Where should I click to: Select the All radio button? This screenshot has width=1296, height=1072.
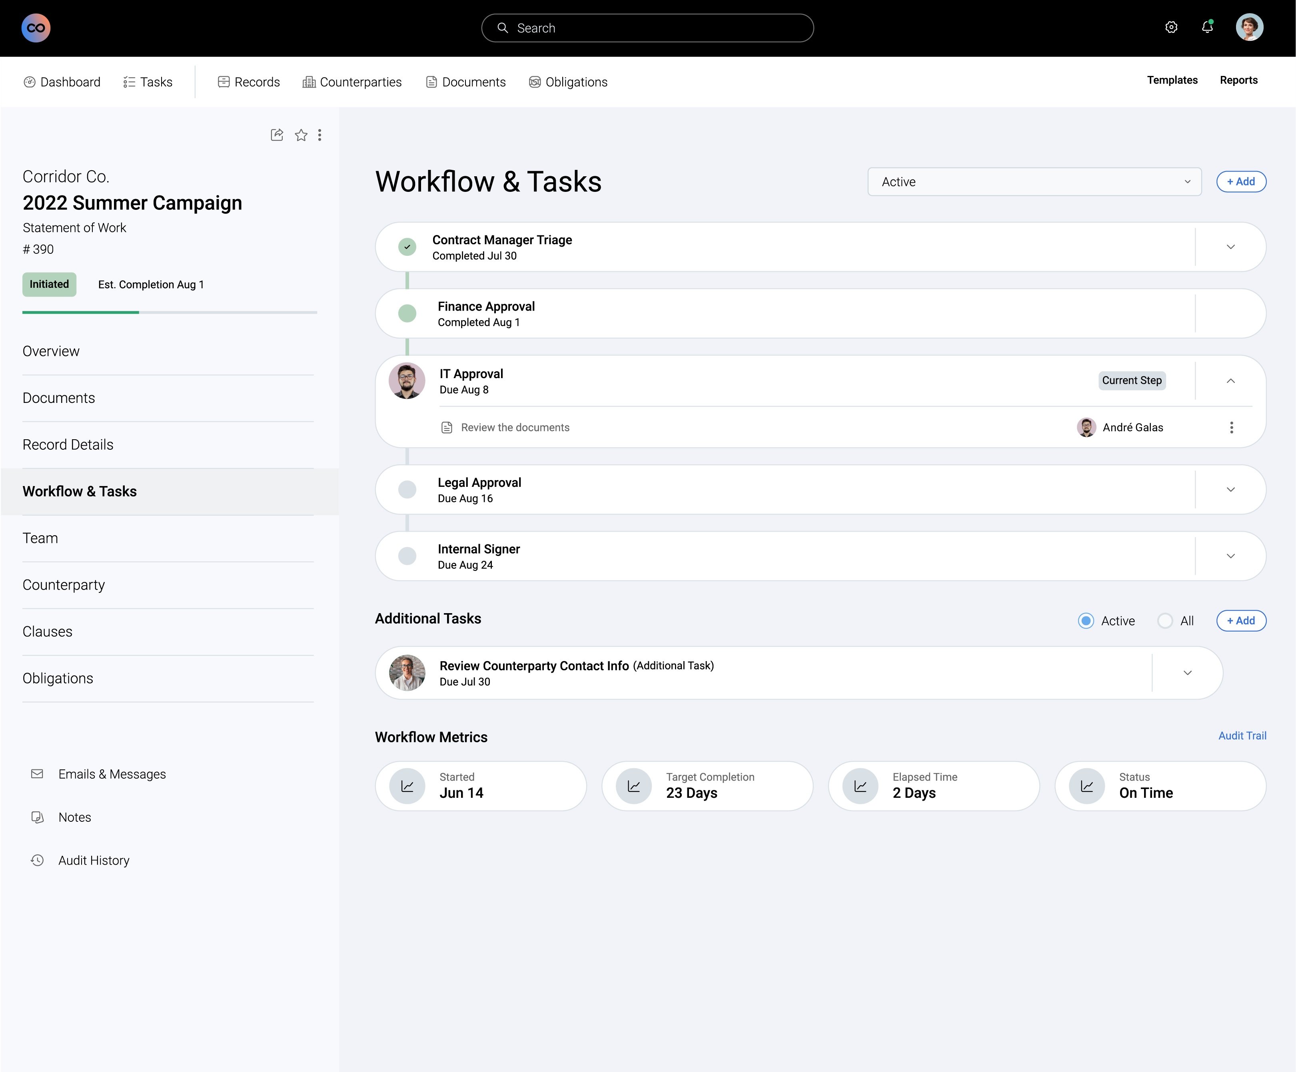[x=1164, y=620]
